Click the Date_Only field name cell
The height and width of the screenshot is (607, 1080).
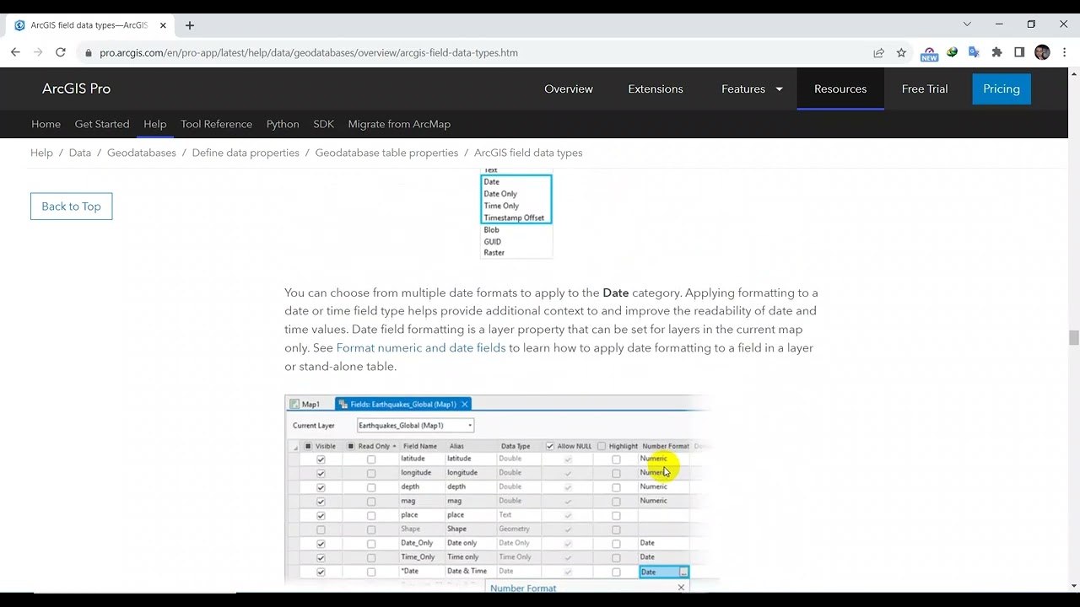(x=417, y=543)
